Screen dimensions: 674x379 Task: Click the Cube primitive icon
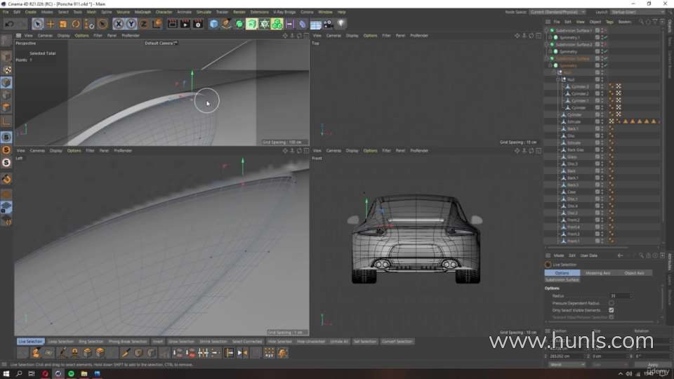coord(213,24)
